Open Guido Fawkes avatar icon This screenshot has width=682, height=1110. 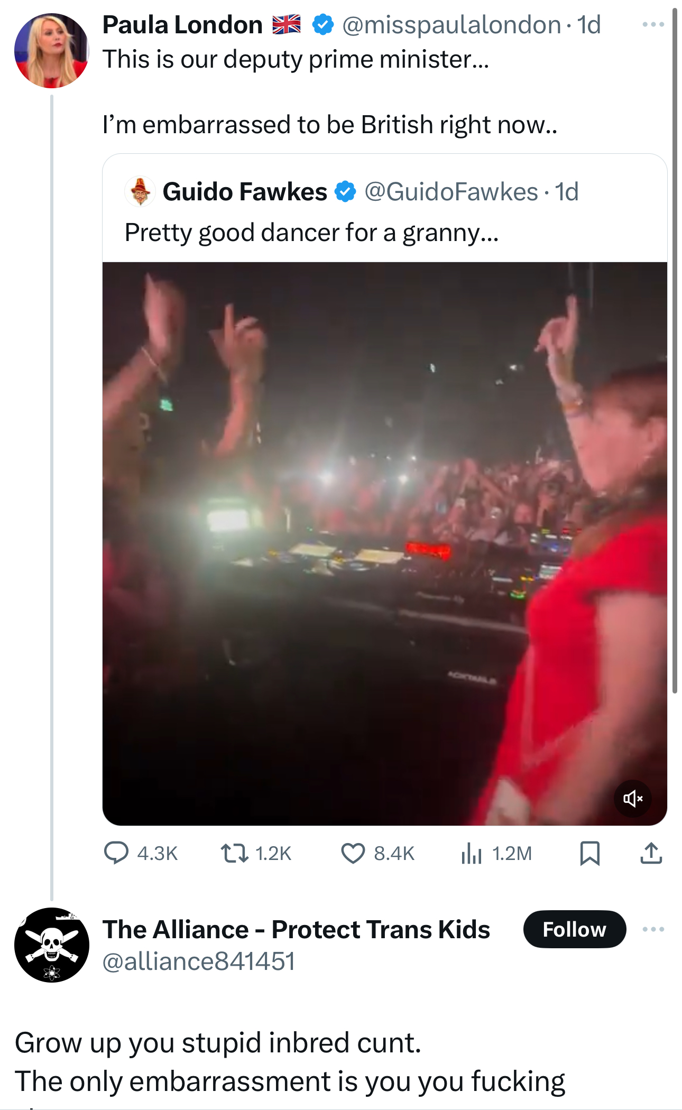point(140,191)
